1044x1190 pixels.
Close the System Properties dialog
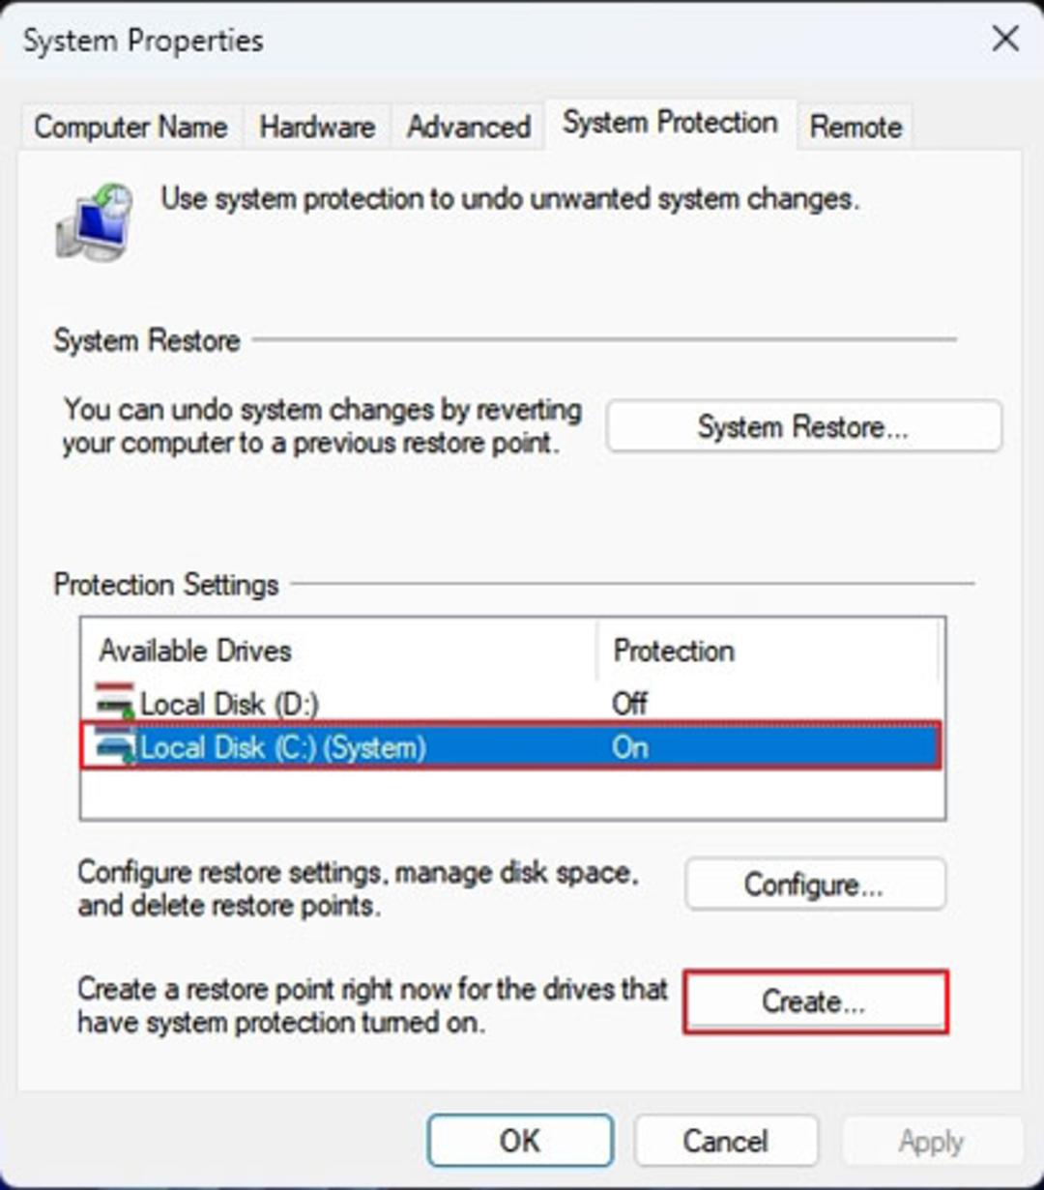pos(1005,40)
